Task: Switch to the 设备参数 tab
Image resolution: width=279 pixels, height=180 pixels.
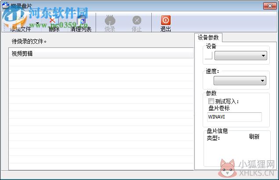Action: (208, 38)
